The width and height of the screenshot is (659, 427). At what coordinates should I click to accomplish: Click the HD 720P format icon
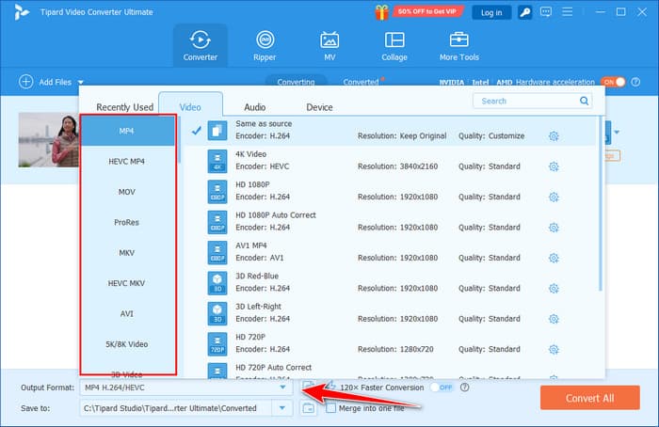coord(217,344)
